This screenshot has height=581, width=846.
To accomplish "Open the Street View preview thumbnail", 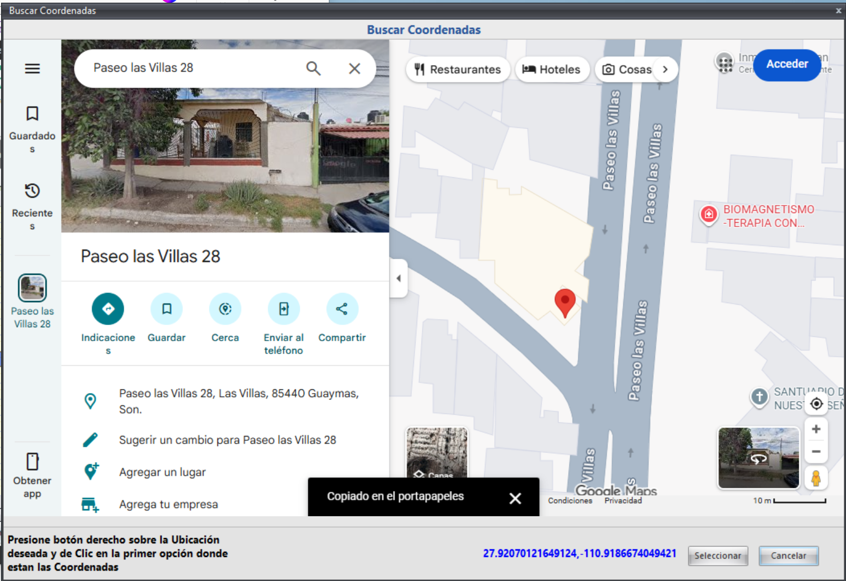I will tap(759, 458).
